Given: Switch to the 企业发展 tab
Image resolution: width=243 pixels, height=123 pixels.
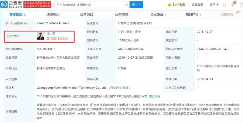Looking at the screenshot, I should click(158, 15).
